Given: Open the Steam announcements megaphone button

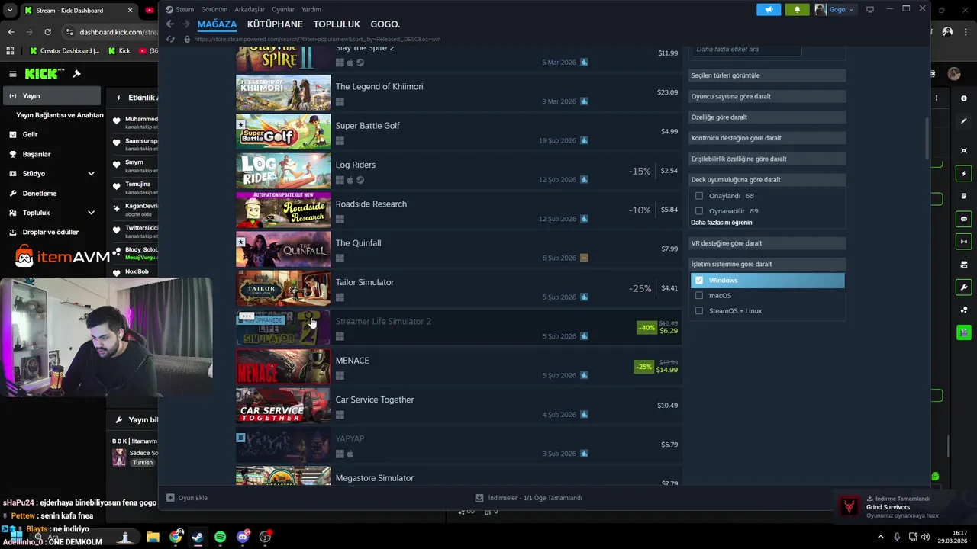Looking at the screenshot, I should [x=769, y=9].
